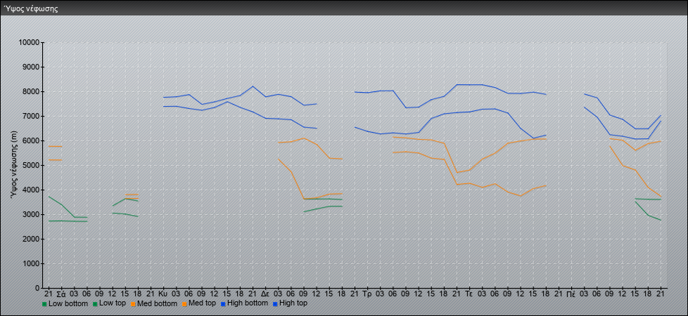Select the Κυ day label on the x-axis
The width and height of the screenshot is (688, 316).
click(x=163, y=294)
